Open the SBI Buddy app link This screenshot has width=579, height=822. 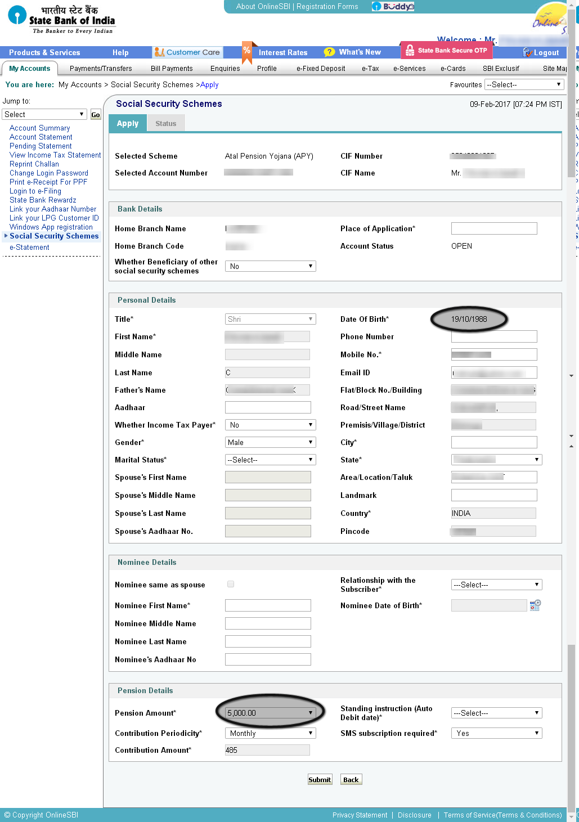(392, 7)
